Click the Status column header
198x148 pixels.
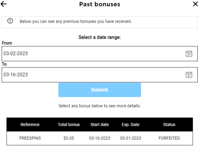[169, 125]
